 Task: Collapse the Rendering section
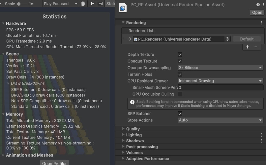point(123,22)
